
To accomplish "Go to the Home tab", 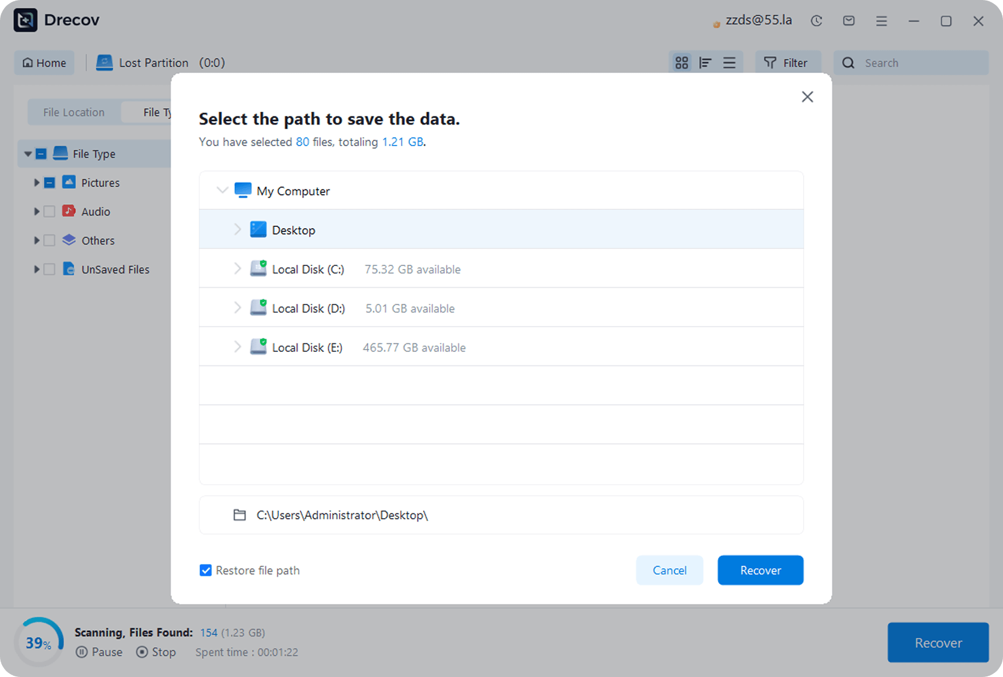I will (44, 63).
